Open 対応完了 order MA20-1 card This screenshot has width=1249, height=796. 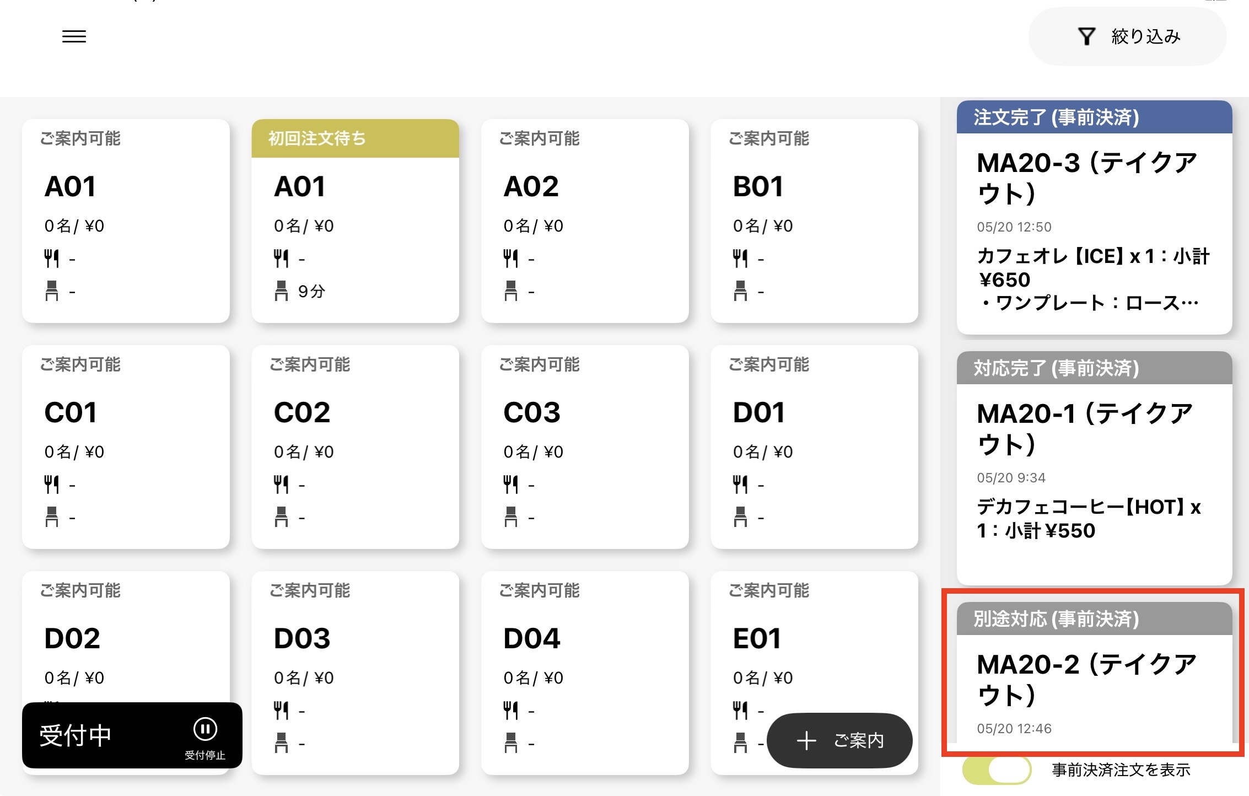(x=1094, y=468)
